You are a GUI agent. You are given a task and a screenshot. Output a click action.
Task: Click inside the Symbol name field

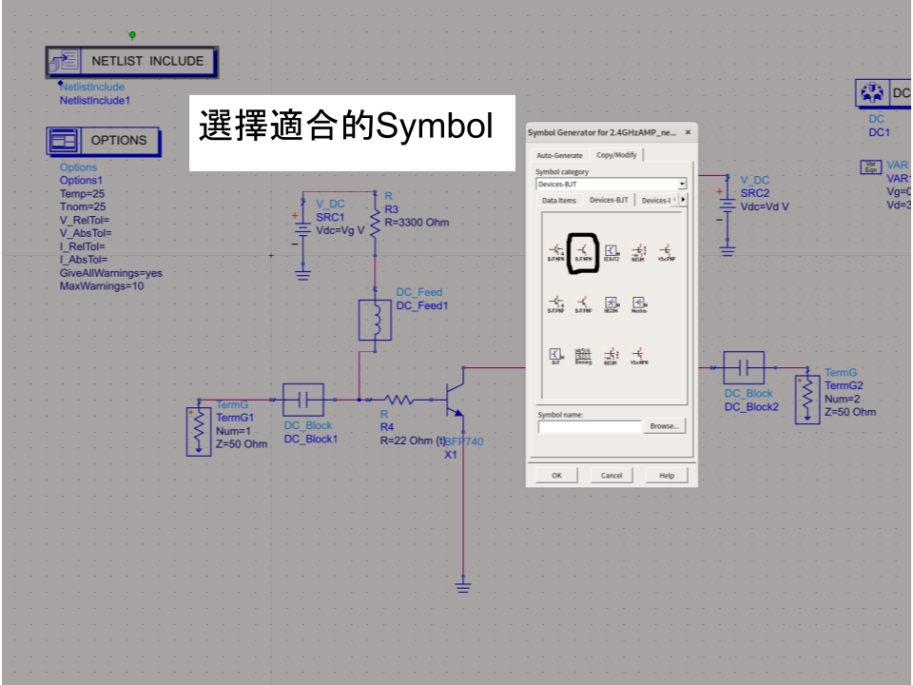pyautogui.click(x=590, y=426)
